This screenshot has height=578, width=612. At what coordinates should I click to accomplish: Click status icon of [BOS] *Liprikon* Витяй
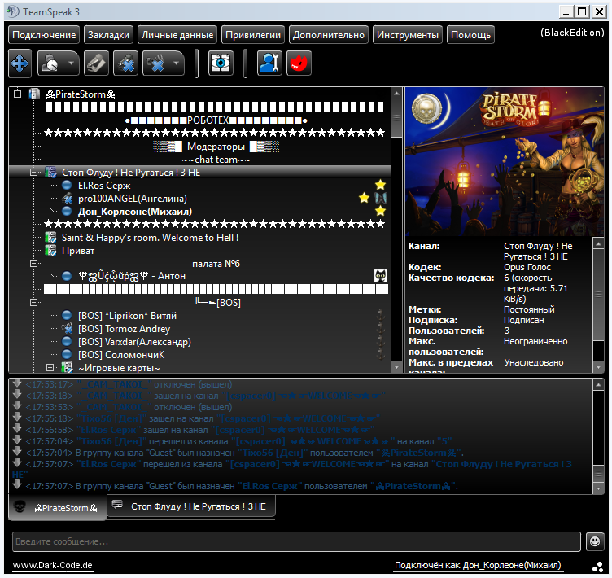click(x=67, y=315)
